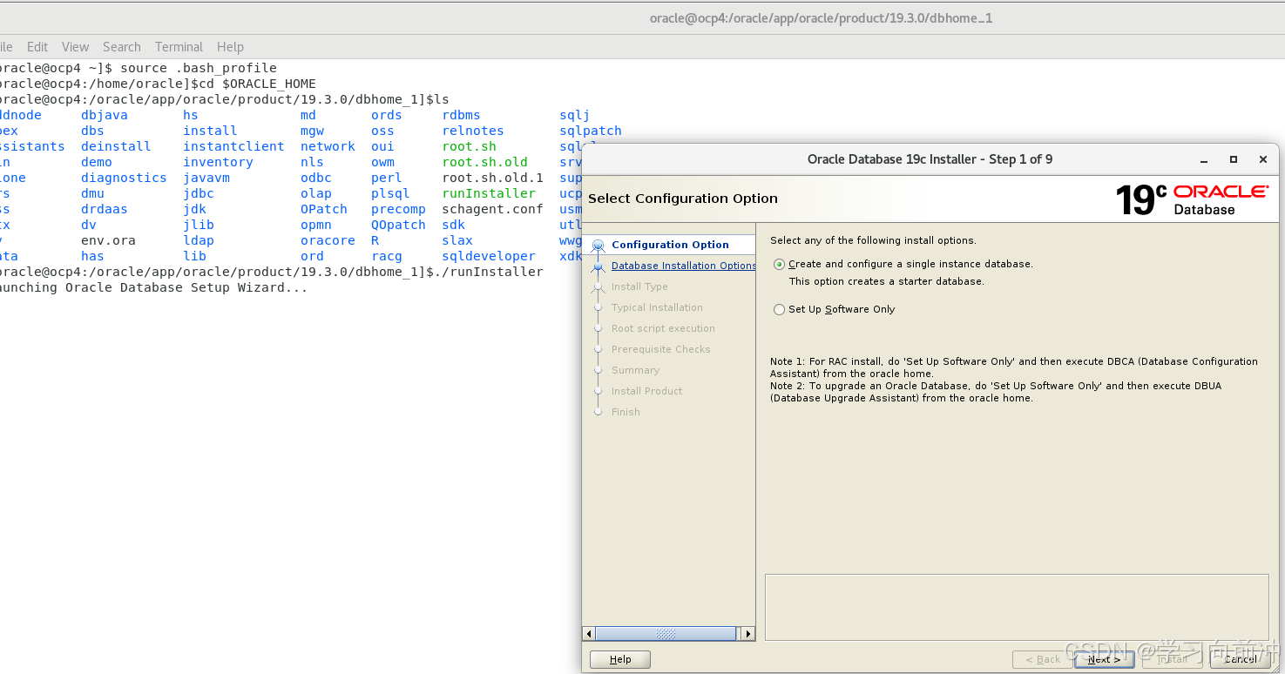Open the Search menu in the menu bar
Viewport: 1285px width, 674px height.
point(121,47)
